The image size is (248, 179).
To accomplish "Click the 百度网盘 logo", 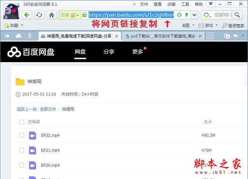I will (31, 52).
